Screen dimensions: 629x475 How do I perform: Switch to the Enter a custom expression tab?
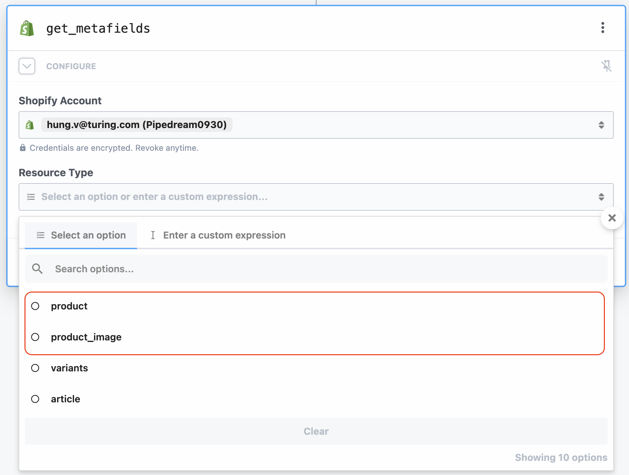pyautogui.click(x=224, y=235)
